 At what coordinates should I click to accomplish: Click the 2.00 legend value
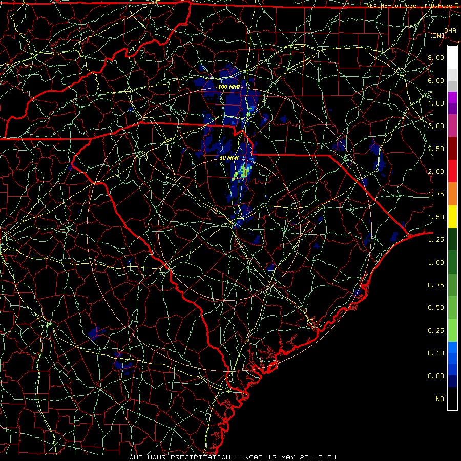pos(436,172)
